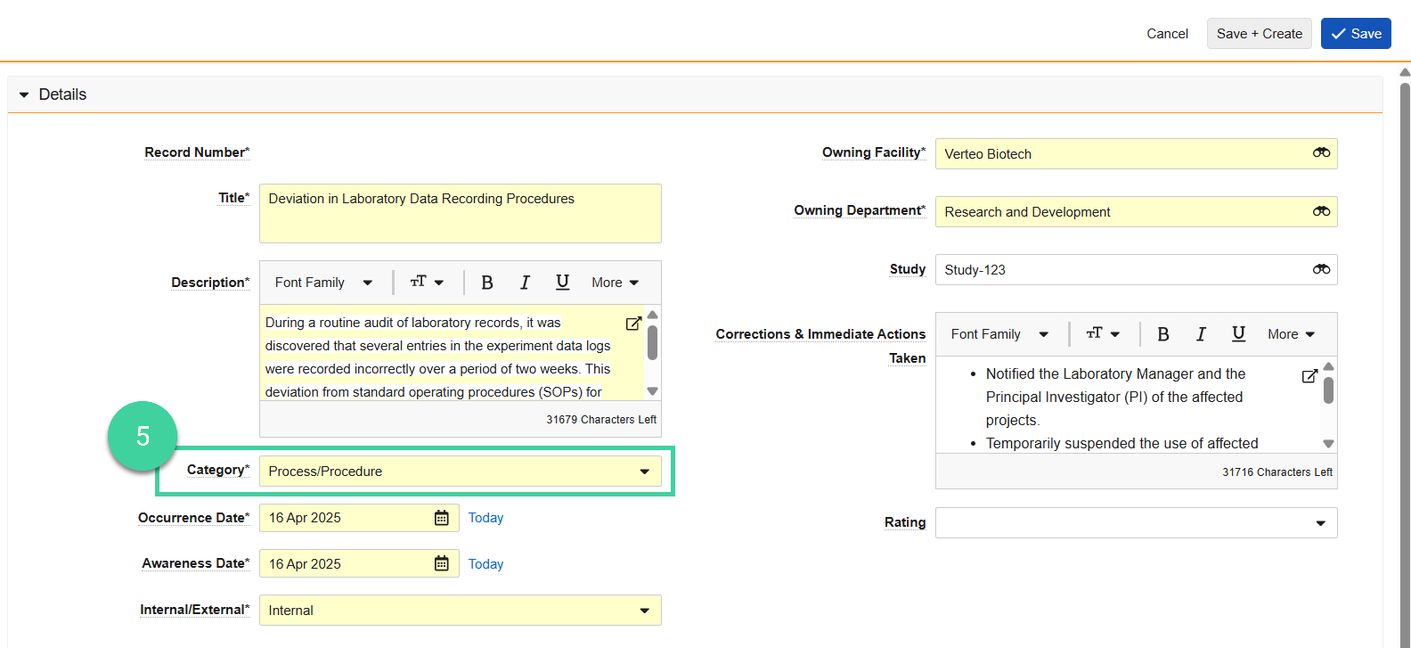Click inside Description text area
Screen dimensions: 1411x648
451,354
